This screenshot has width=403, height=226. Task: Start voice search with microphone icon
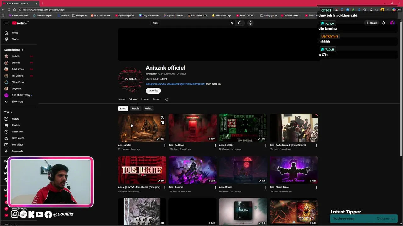(250, 23)
